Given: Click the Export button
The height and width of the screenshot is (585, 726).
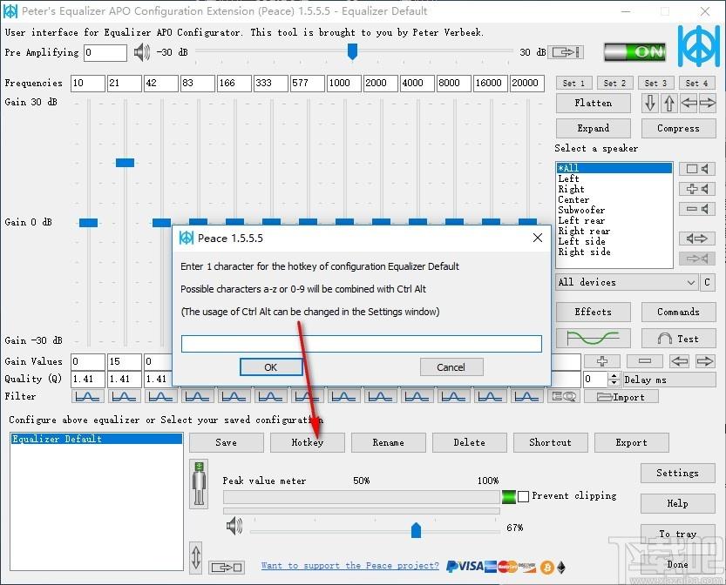Looking at the screenshot, I should (632, 442).
